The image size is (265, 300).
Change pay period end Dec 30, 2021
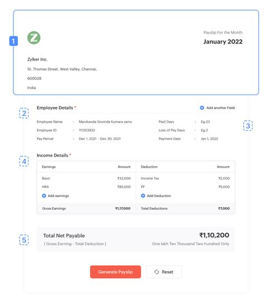pyautogui.click(x=110, y=139)
